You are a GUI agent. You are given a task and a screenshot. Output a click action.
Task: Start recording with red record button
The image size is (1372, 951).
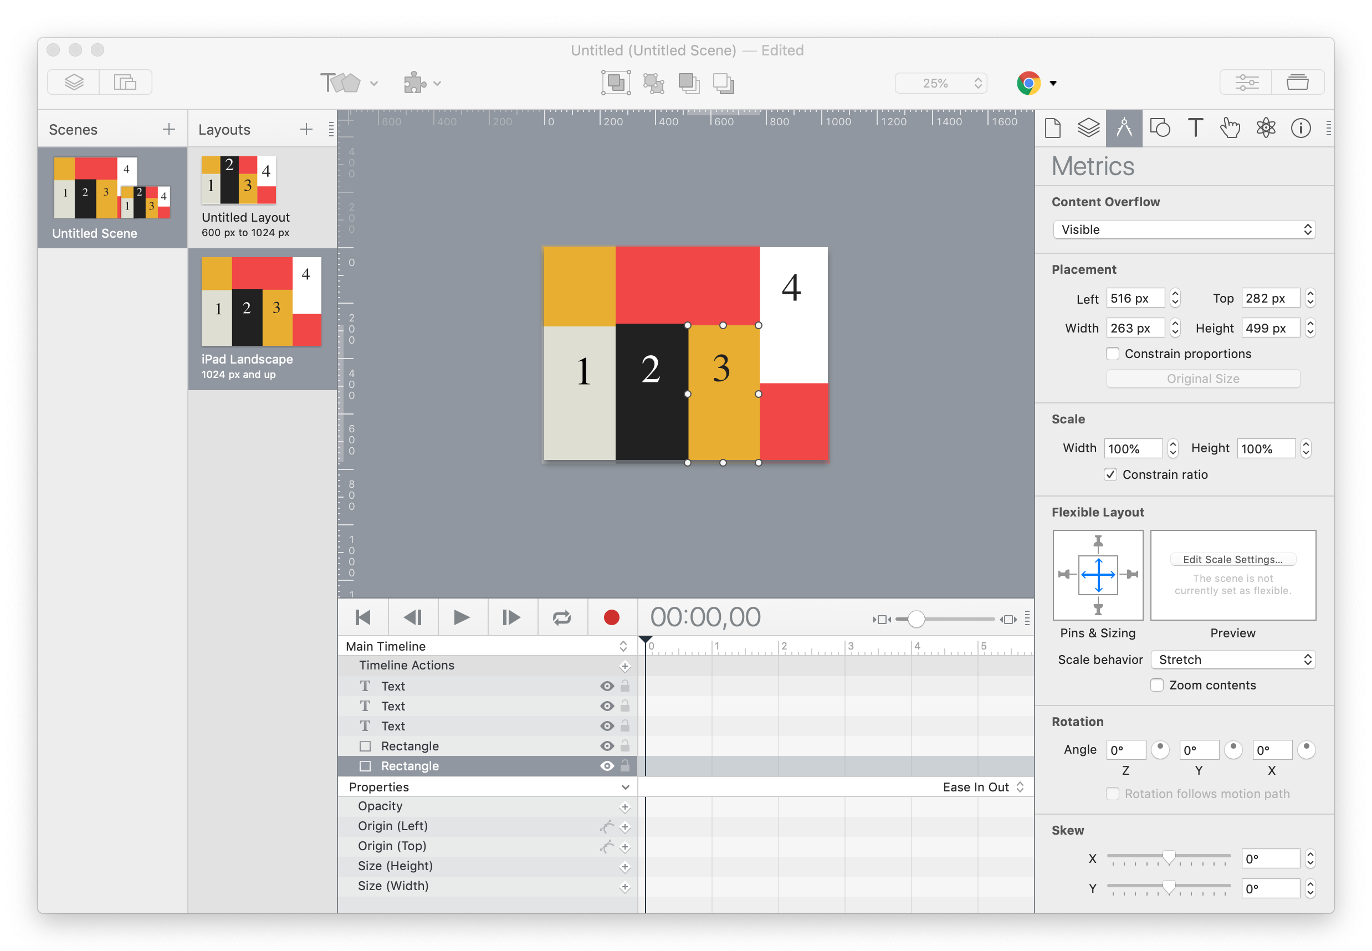point(612,617)
